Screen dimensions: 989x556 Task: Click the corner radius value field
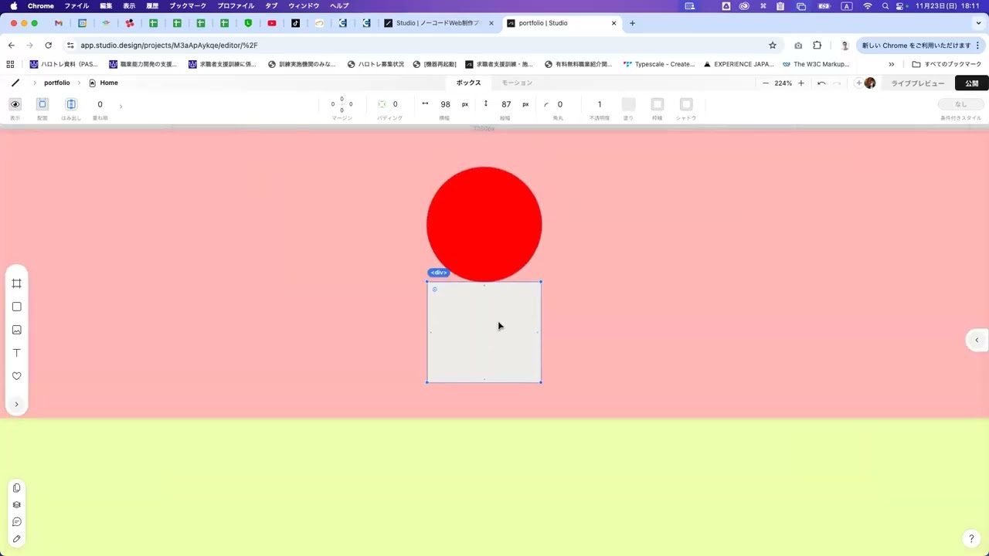(x=559, y=104)
